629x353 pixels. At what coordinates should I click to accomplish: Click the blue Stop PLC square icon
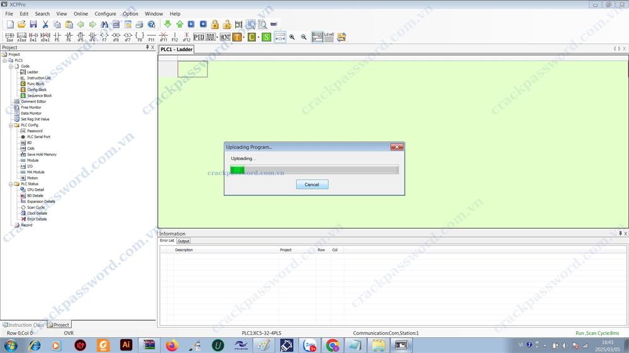tap(203, 24)
